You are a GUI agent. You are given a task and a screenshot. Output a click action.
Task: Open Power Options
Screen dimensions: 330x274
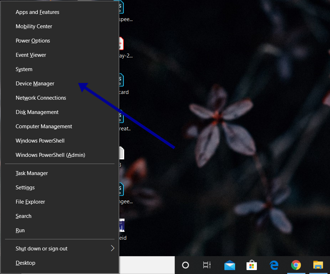coord(32,40)
